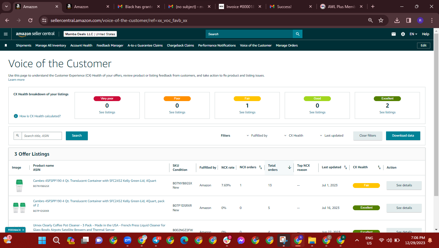The image size is (439, 248).
Task: See listings under the Fair category
Action: (247, 112)
